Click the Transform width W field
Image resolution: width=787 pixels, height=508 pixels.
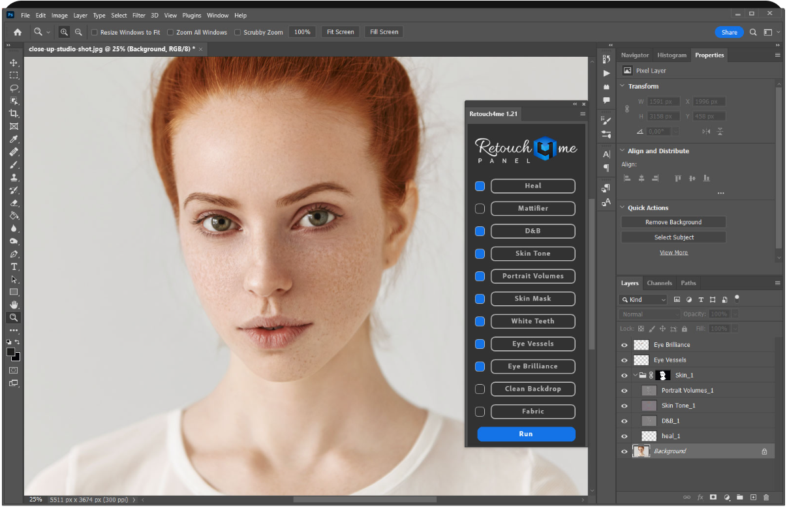[x=663, y=102]
